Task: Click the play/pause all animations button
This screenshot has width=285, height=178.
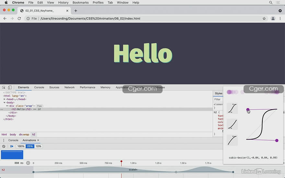Action: 12,146
